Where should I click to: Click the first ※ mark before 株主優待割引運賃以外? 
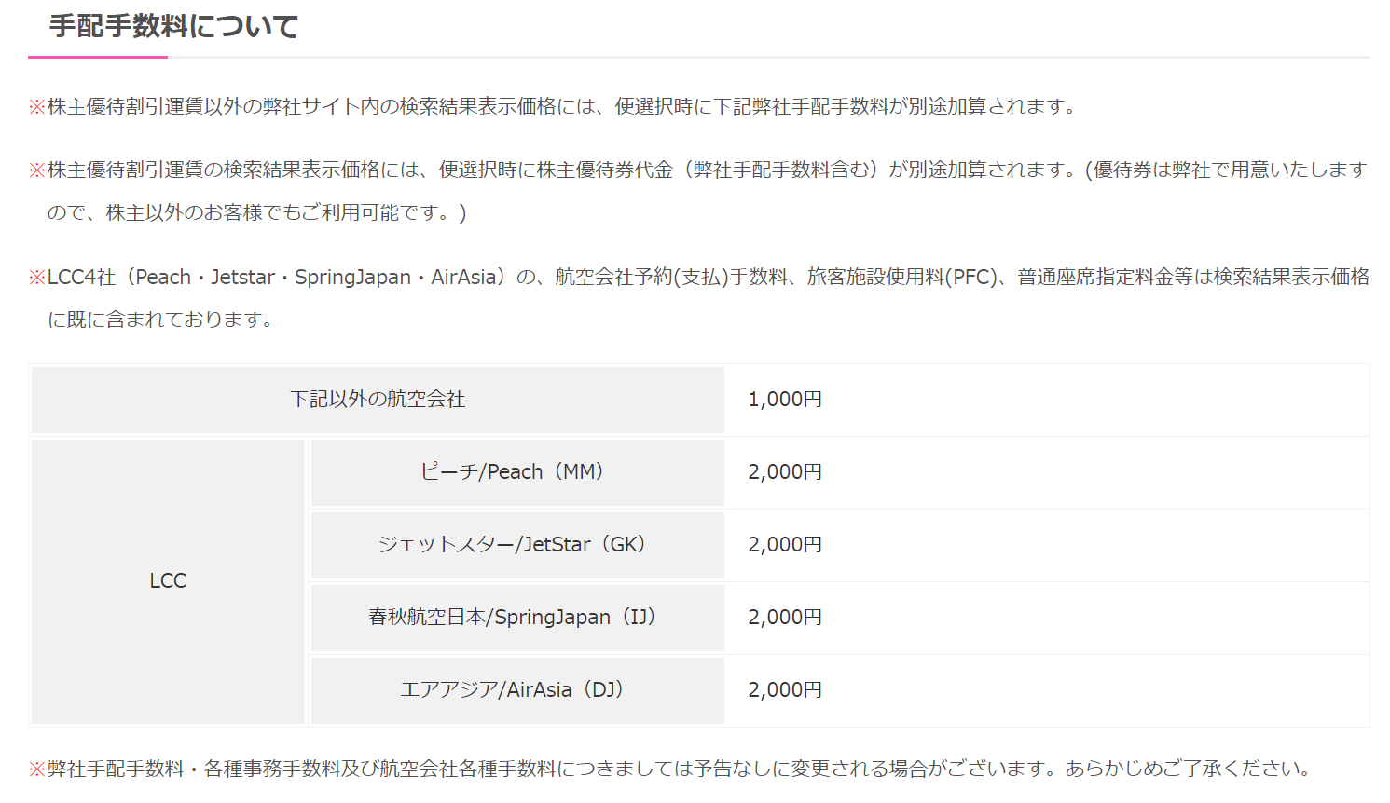pos(37,107)
